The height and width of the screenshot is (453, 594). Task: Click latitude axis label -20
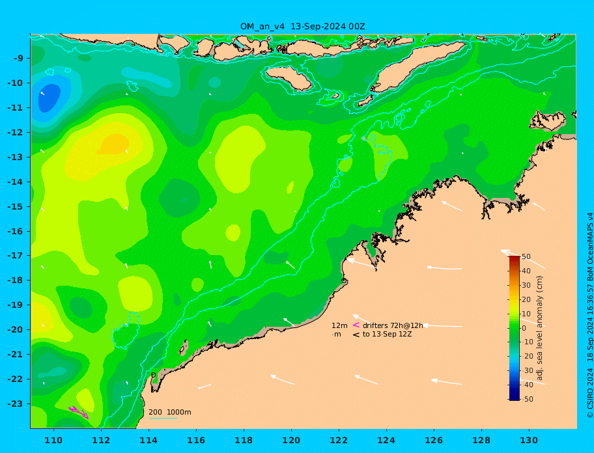15,329
